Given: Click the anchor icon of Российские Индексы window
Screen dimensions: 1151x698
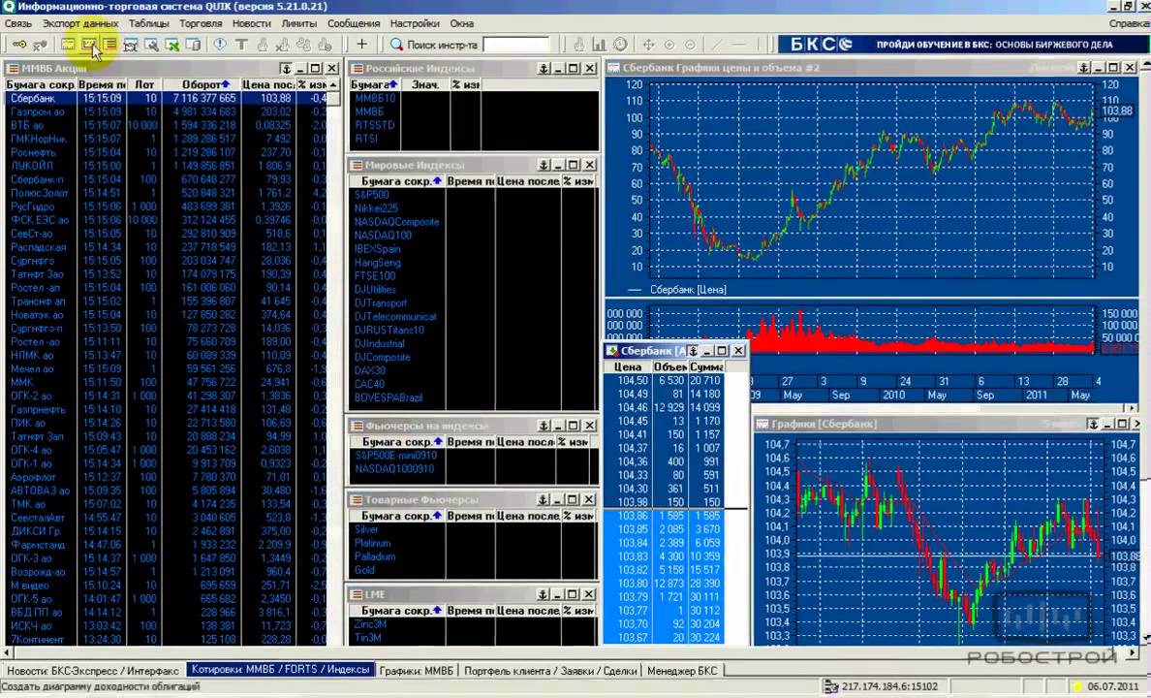Looking at the screenshot, I should [544, 68].
